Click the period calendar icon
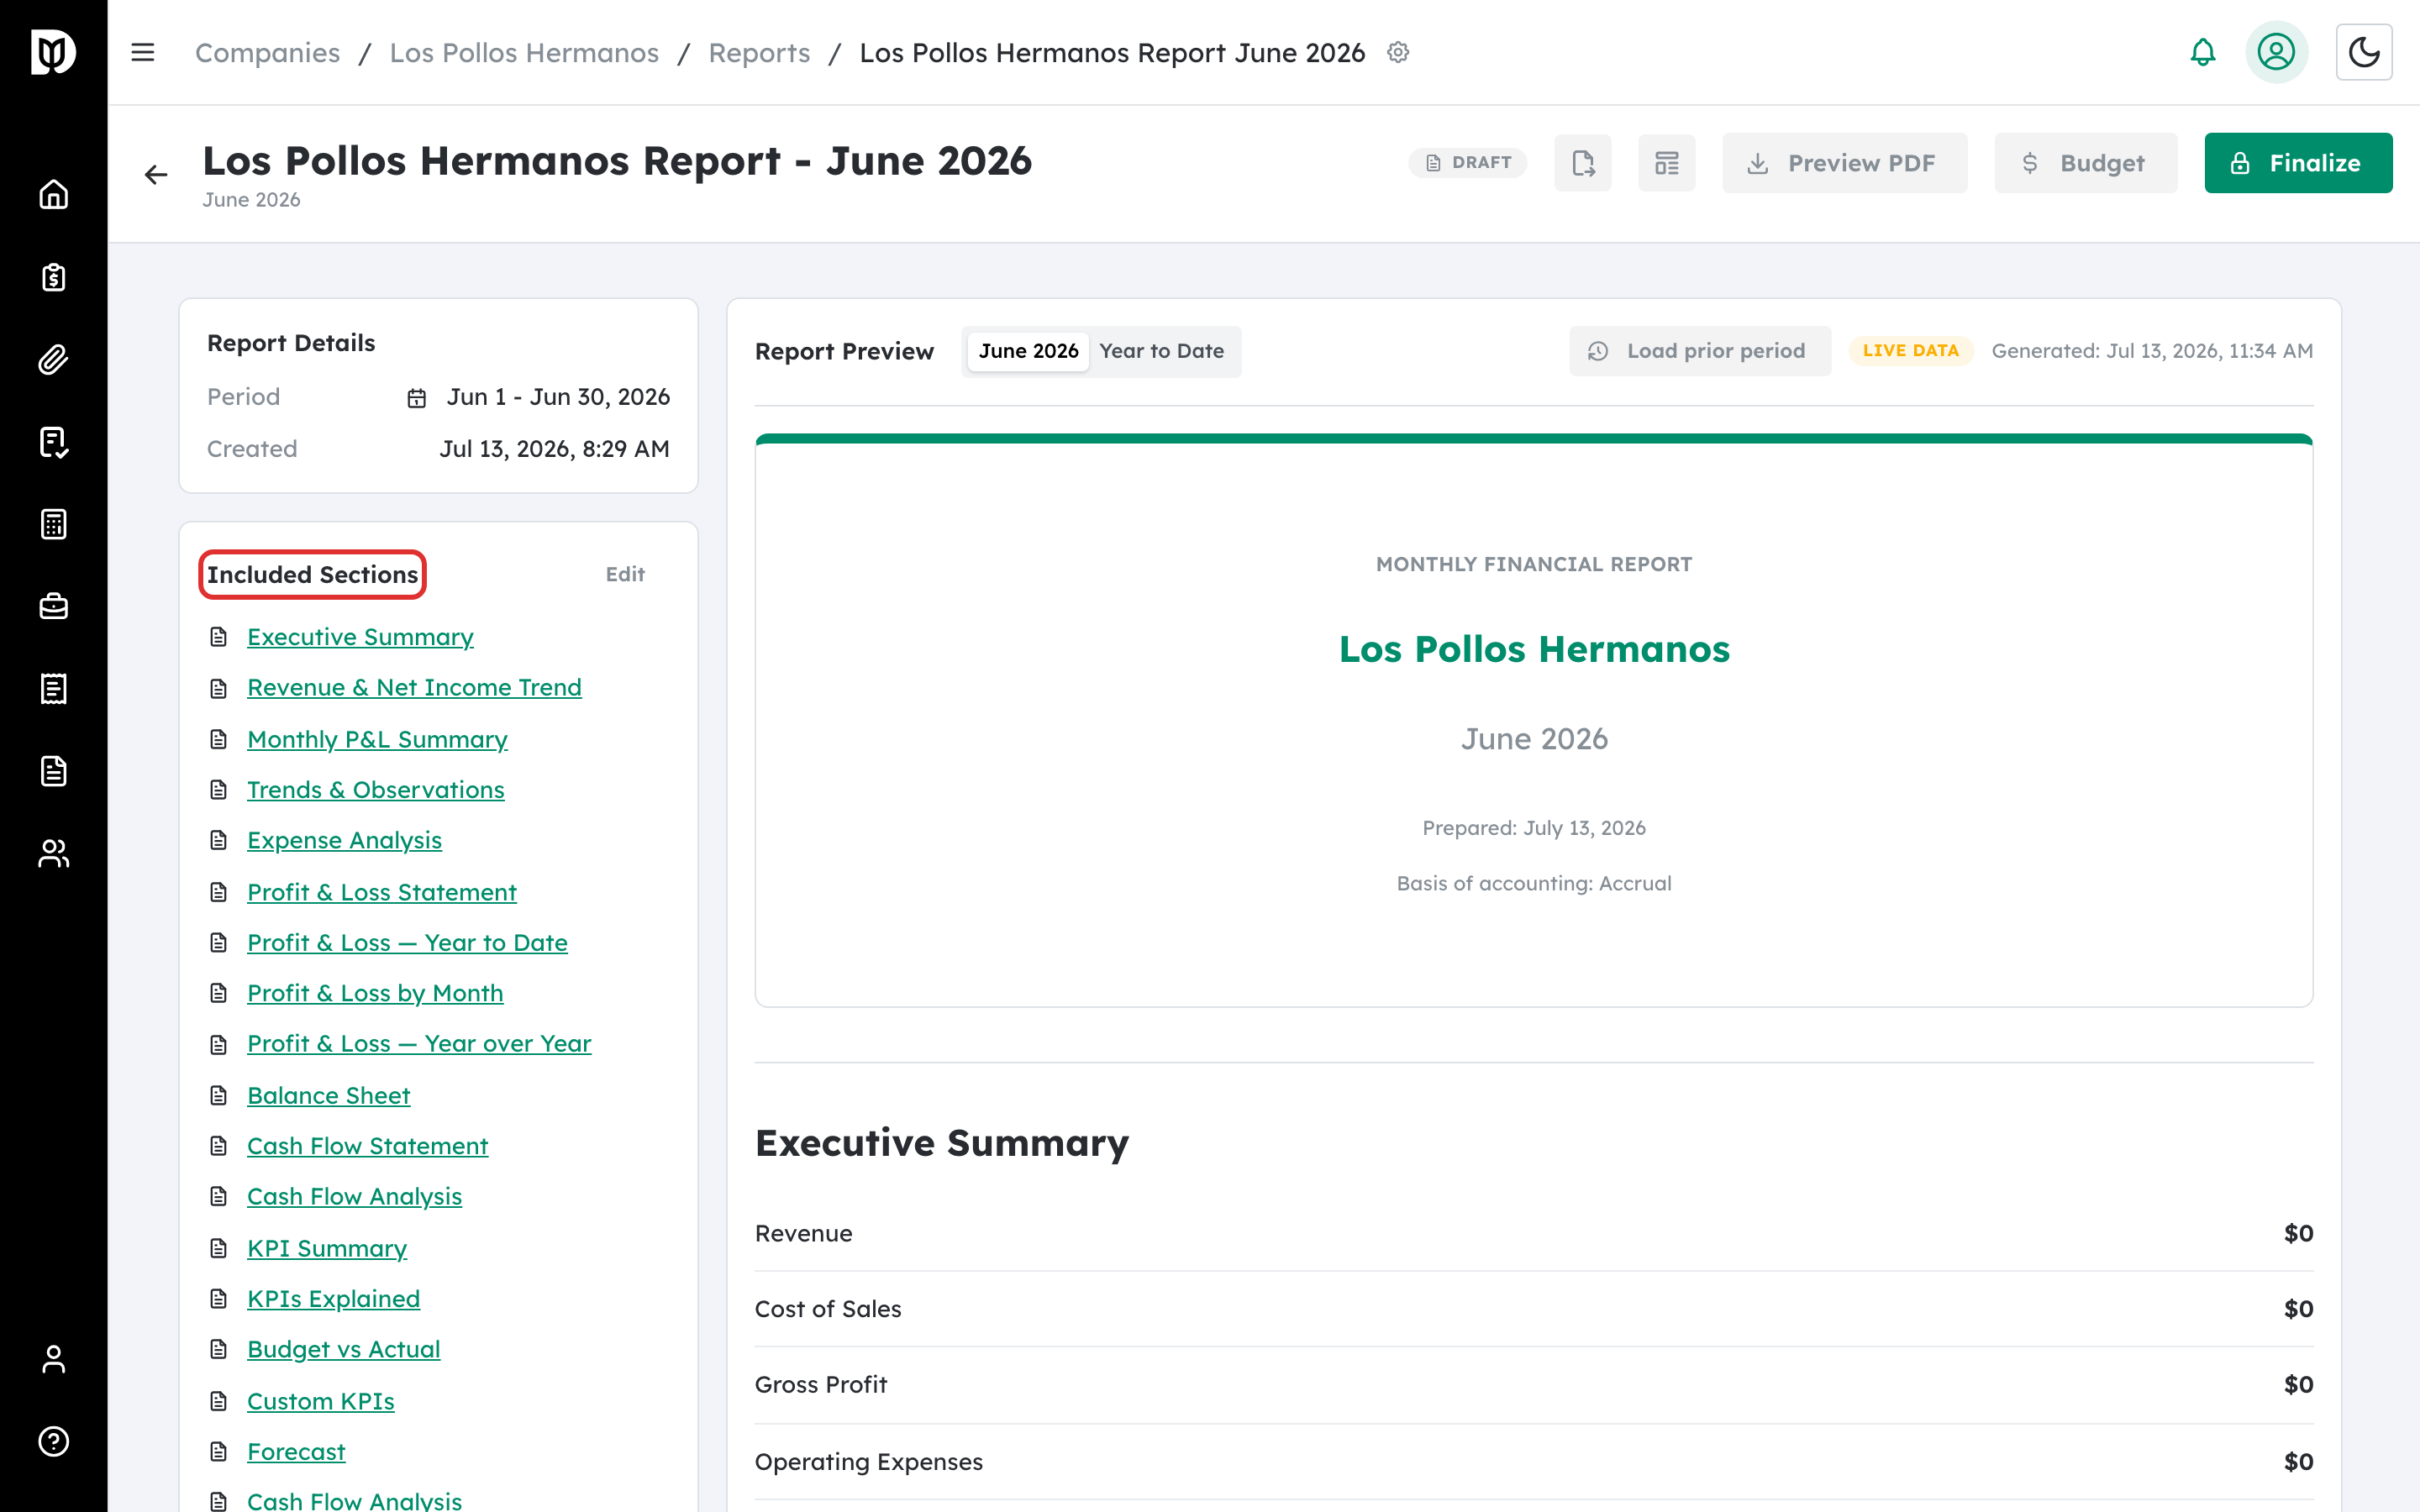Image resolution: width=2420 pixels, height=1512 pixels. point(417,398)
